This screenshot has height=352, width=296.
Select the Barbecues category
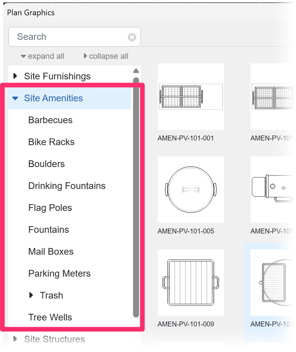pos(50,120)
